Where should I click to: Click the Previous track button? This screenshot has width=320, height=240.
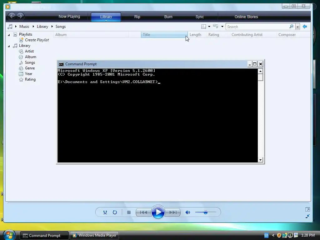coord(144,212)
